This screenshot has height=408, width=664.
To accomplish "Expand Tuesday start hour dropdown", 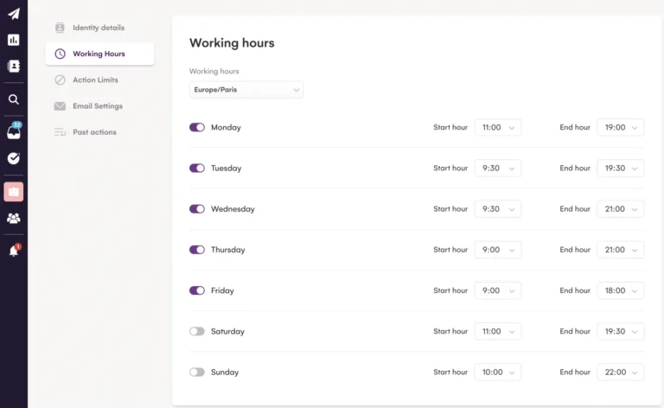I will [498, 168].
